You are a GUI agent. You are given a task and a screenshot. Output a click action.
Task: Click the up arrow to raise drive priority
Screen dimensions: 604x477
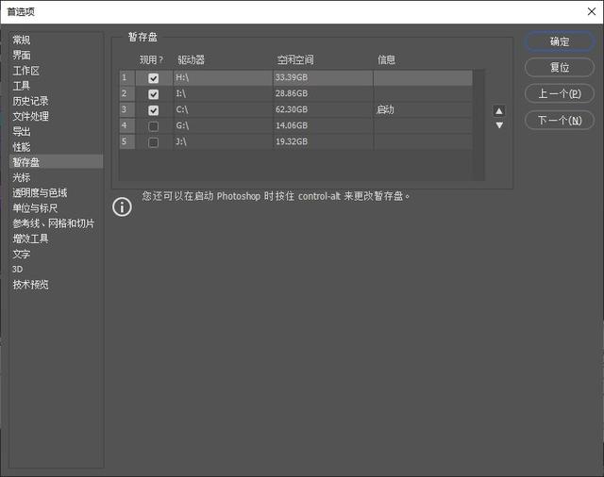coord(499,110)
